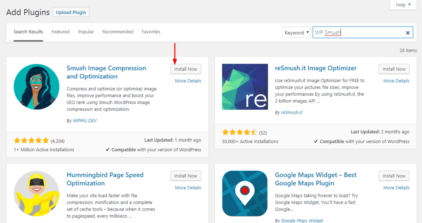Switch to the Featured tab
The height and width of the screenshot is (223, 422).
pyautogui.click(x=61, y=32)
